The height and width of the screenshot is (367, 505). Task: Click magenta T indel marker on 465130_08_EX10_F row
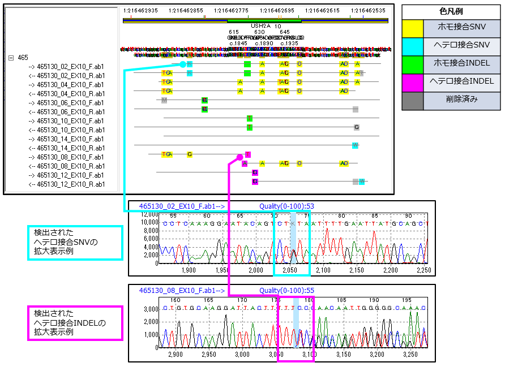247,154
